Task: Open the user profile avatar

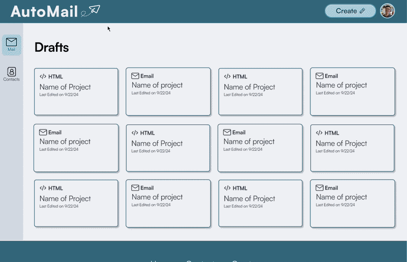Action: point(387,11)
